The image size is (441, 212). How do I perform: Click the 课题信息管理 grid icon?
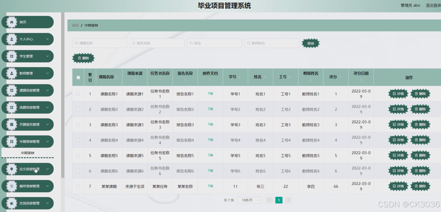[12, 90]
